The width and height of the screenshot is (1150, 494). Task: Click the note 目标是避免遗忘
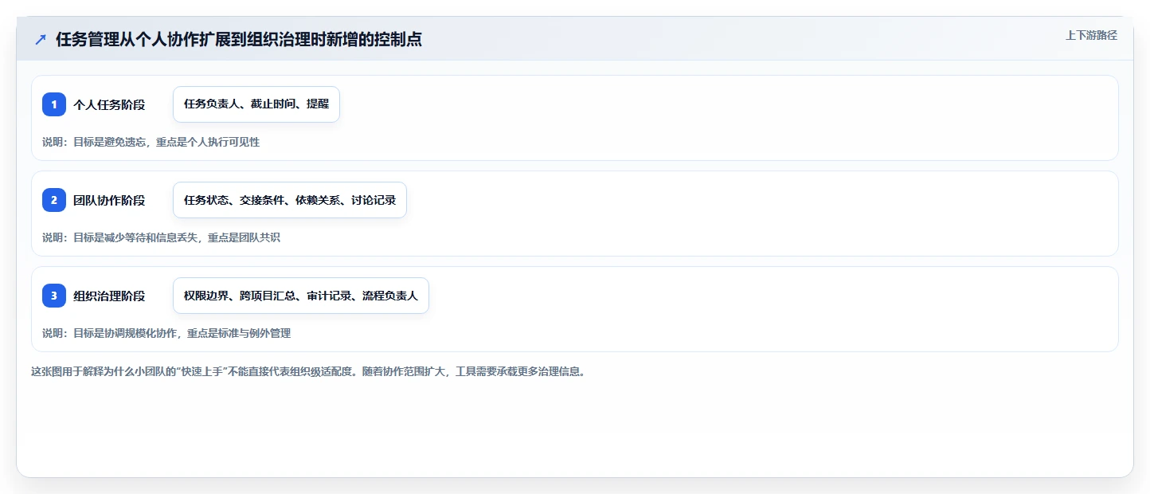[x=151, y=142]
